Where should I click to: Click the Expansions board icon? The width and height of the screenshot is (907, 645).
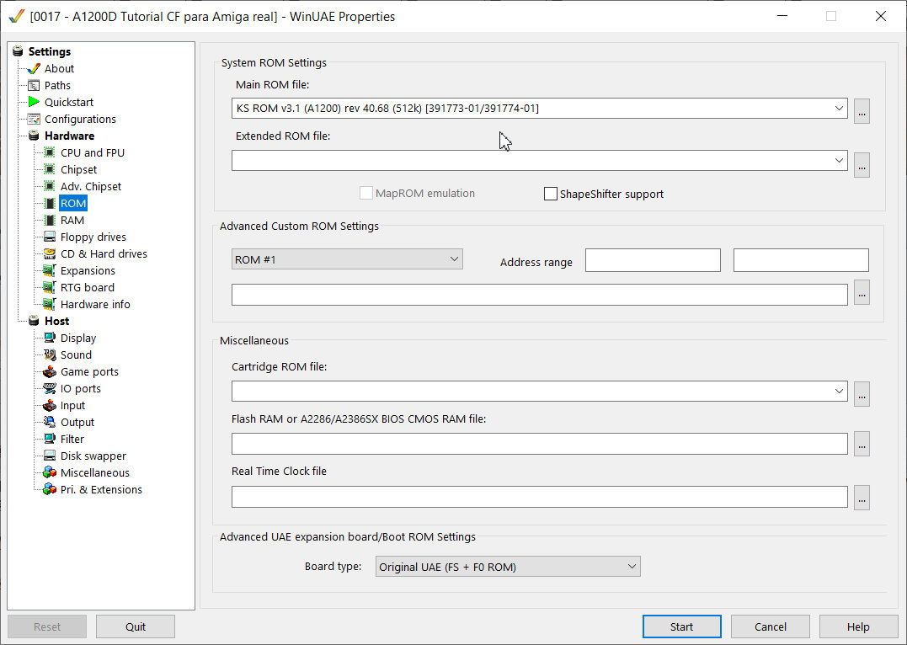tap(50, 270)
